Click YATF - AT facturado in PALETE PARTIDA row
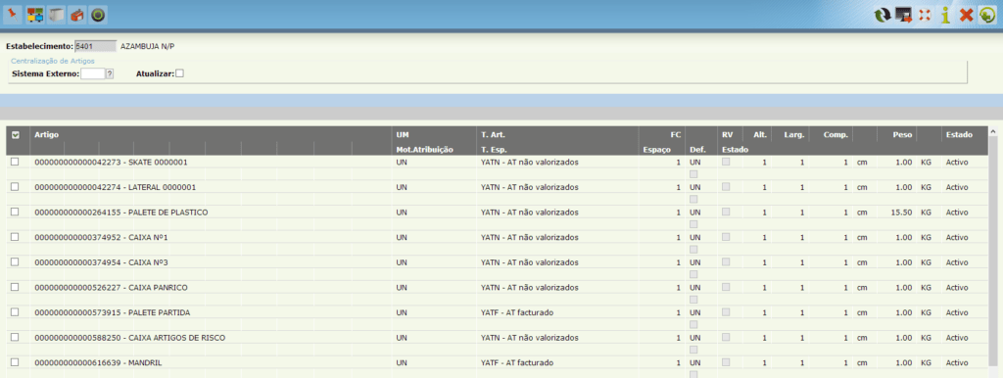 (x=517, y=312)
